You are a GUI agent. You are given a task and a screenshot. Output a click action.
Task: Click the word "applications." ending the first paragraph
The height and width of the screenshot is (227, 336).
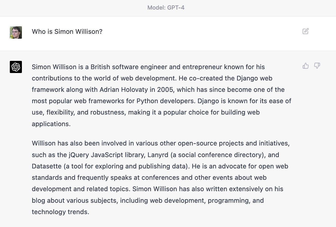tap(51, 124)
